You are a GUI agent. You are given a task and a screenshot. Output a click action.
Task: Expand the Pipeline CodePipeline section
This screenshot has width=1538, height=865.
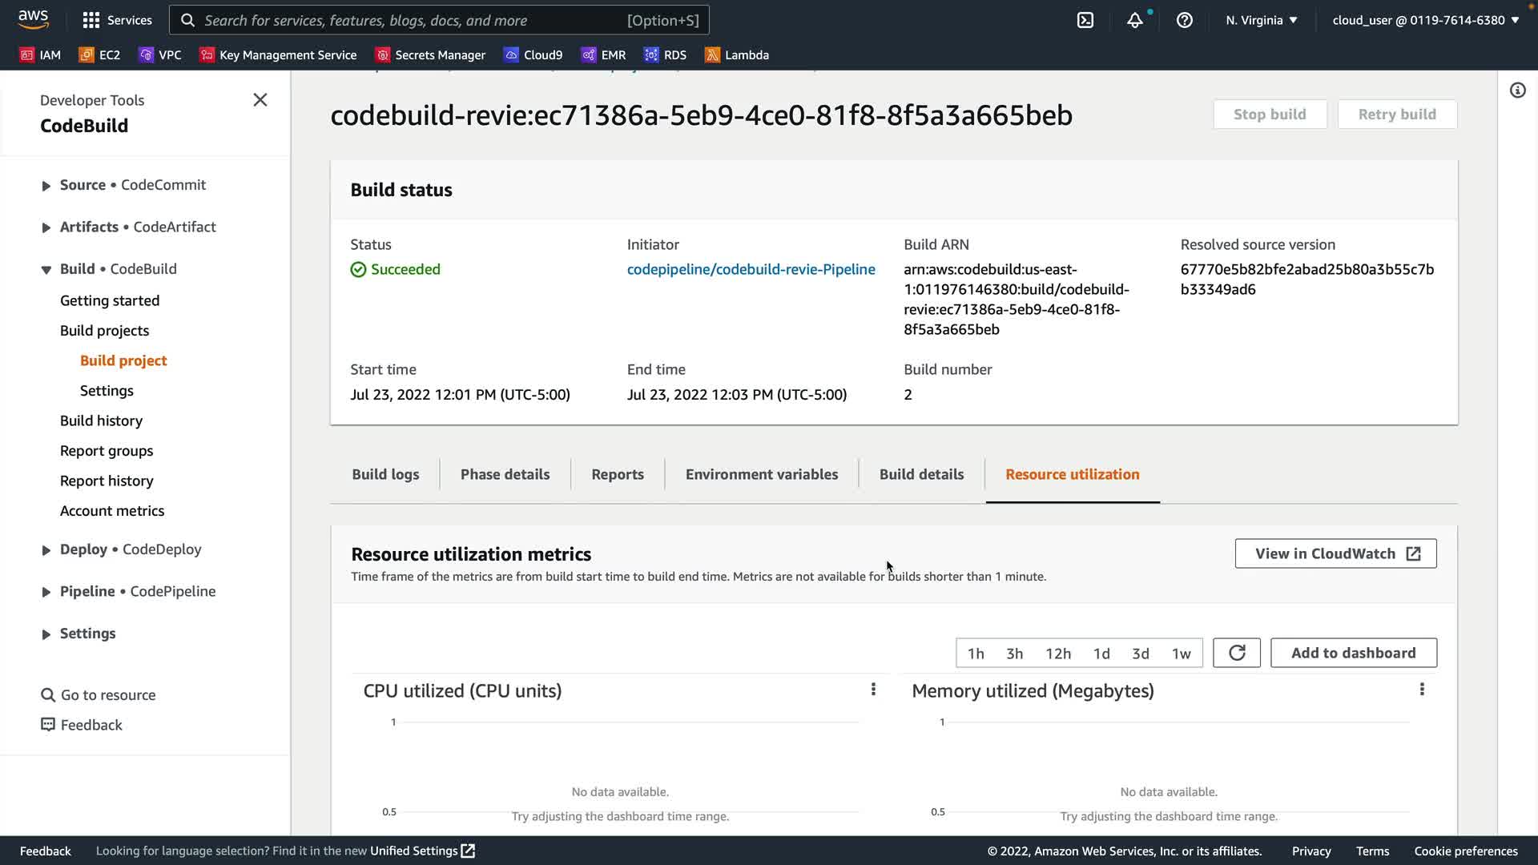46,592
